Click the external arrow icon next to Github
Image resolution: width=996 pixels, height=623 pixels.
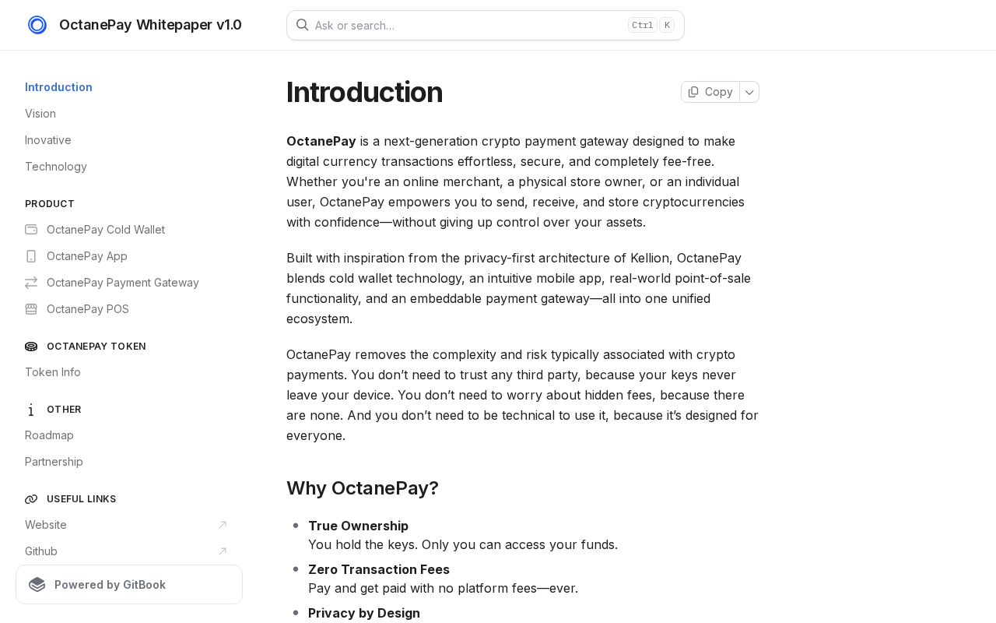coord(223,551)
